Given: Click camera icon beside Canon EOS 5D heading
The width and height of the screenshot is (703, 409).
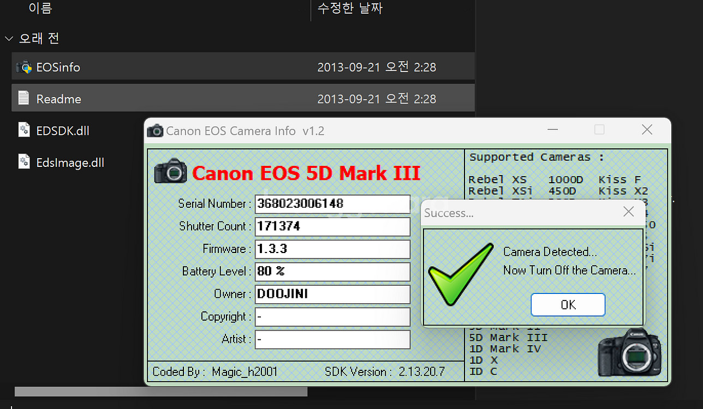Looking at the screenshot, I should (170, 172).
